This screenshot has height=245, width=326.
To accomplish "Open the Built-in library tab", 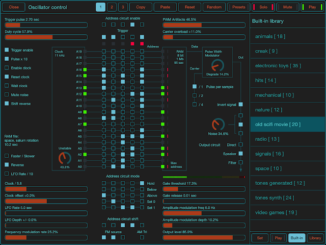I will point(296,238).
